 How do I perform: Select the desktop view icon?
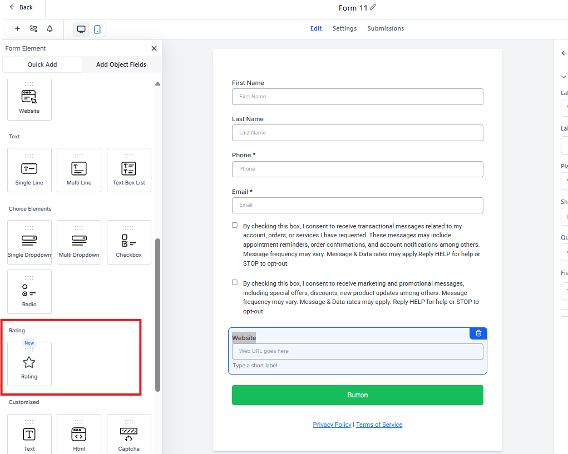click(x=81, y=29)
